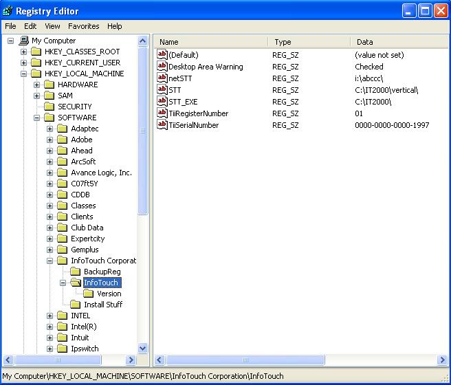
Task: Collapse the My Computer root node
Action: point(10,41)
